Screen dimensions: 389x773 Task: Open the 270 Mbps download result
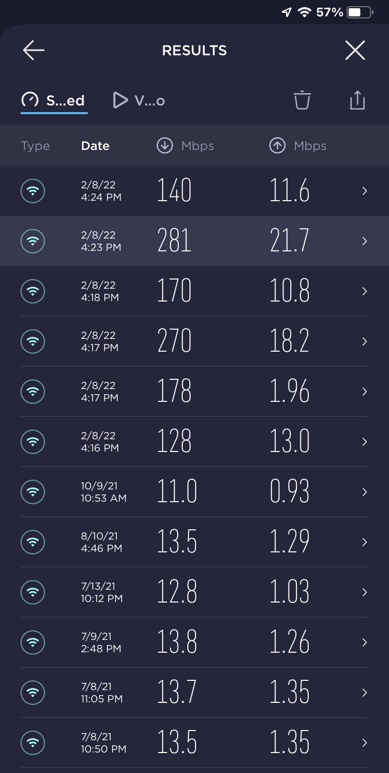[x=175, y=341]
